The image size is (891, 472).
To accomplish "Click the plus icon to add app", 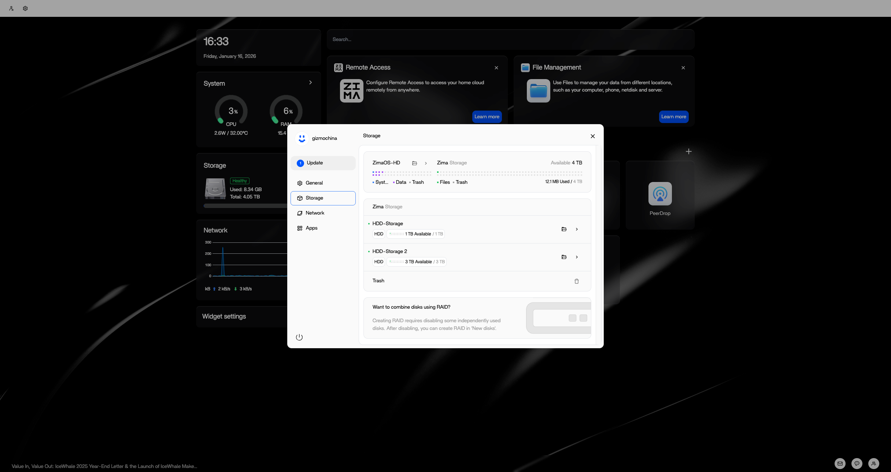I will pos(688,152).
